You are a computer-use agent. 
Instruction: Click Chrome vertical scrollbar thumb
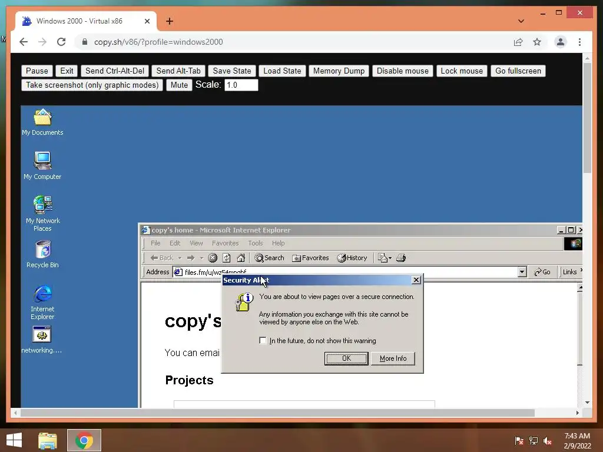[587, 118]
